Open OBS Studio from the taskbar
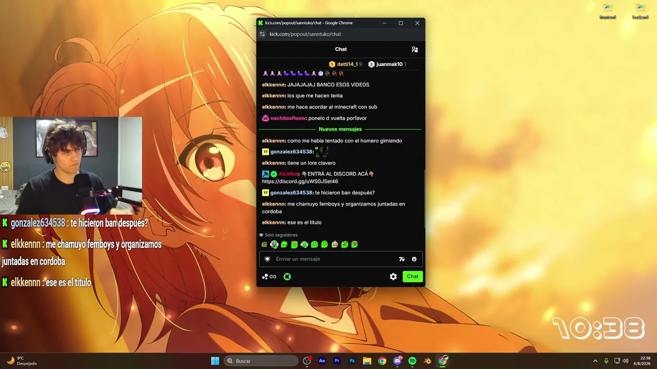This screenshot has height=369, width=657. coord(307,361)
